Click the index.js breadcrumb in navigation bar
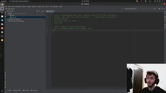The width and height of the screenshot is (166, 93). click(x=11, y=9)
